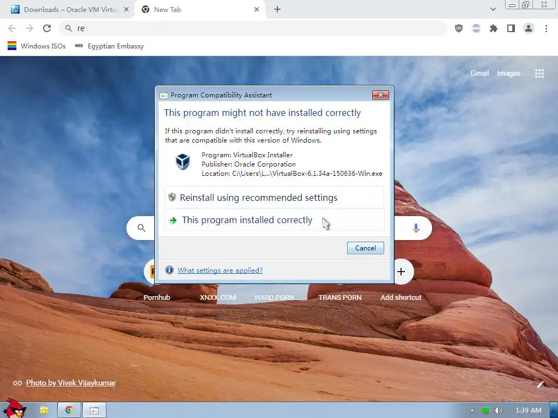Open the uBlock Origin extension icon
558x418 pixels.
tap(459, 28)
